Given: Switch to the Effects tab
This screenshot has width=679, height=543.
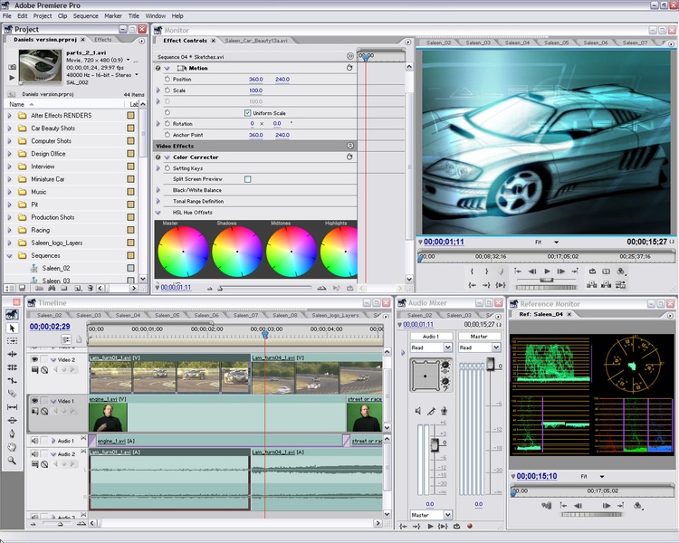Looking at the screenshot, I should pos(103,40).
